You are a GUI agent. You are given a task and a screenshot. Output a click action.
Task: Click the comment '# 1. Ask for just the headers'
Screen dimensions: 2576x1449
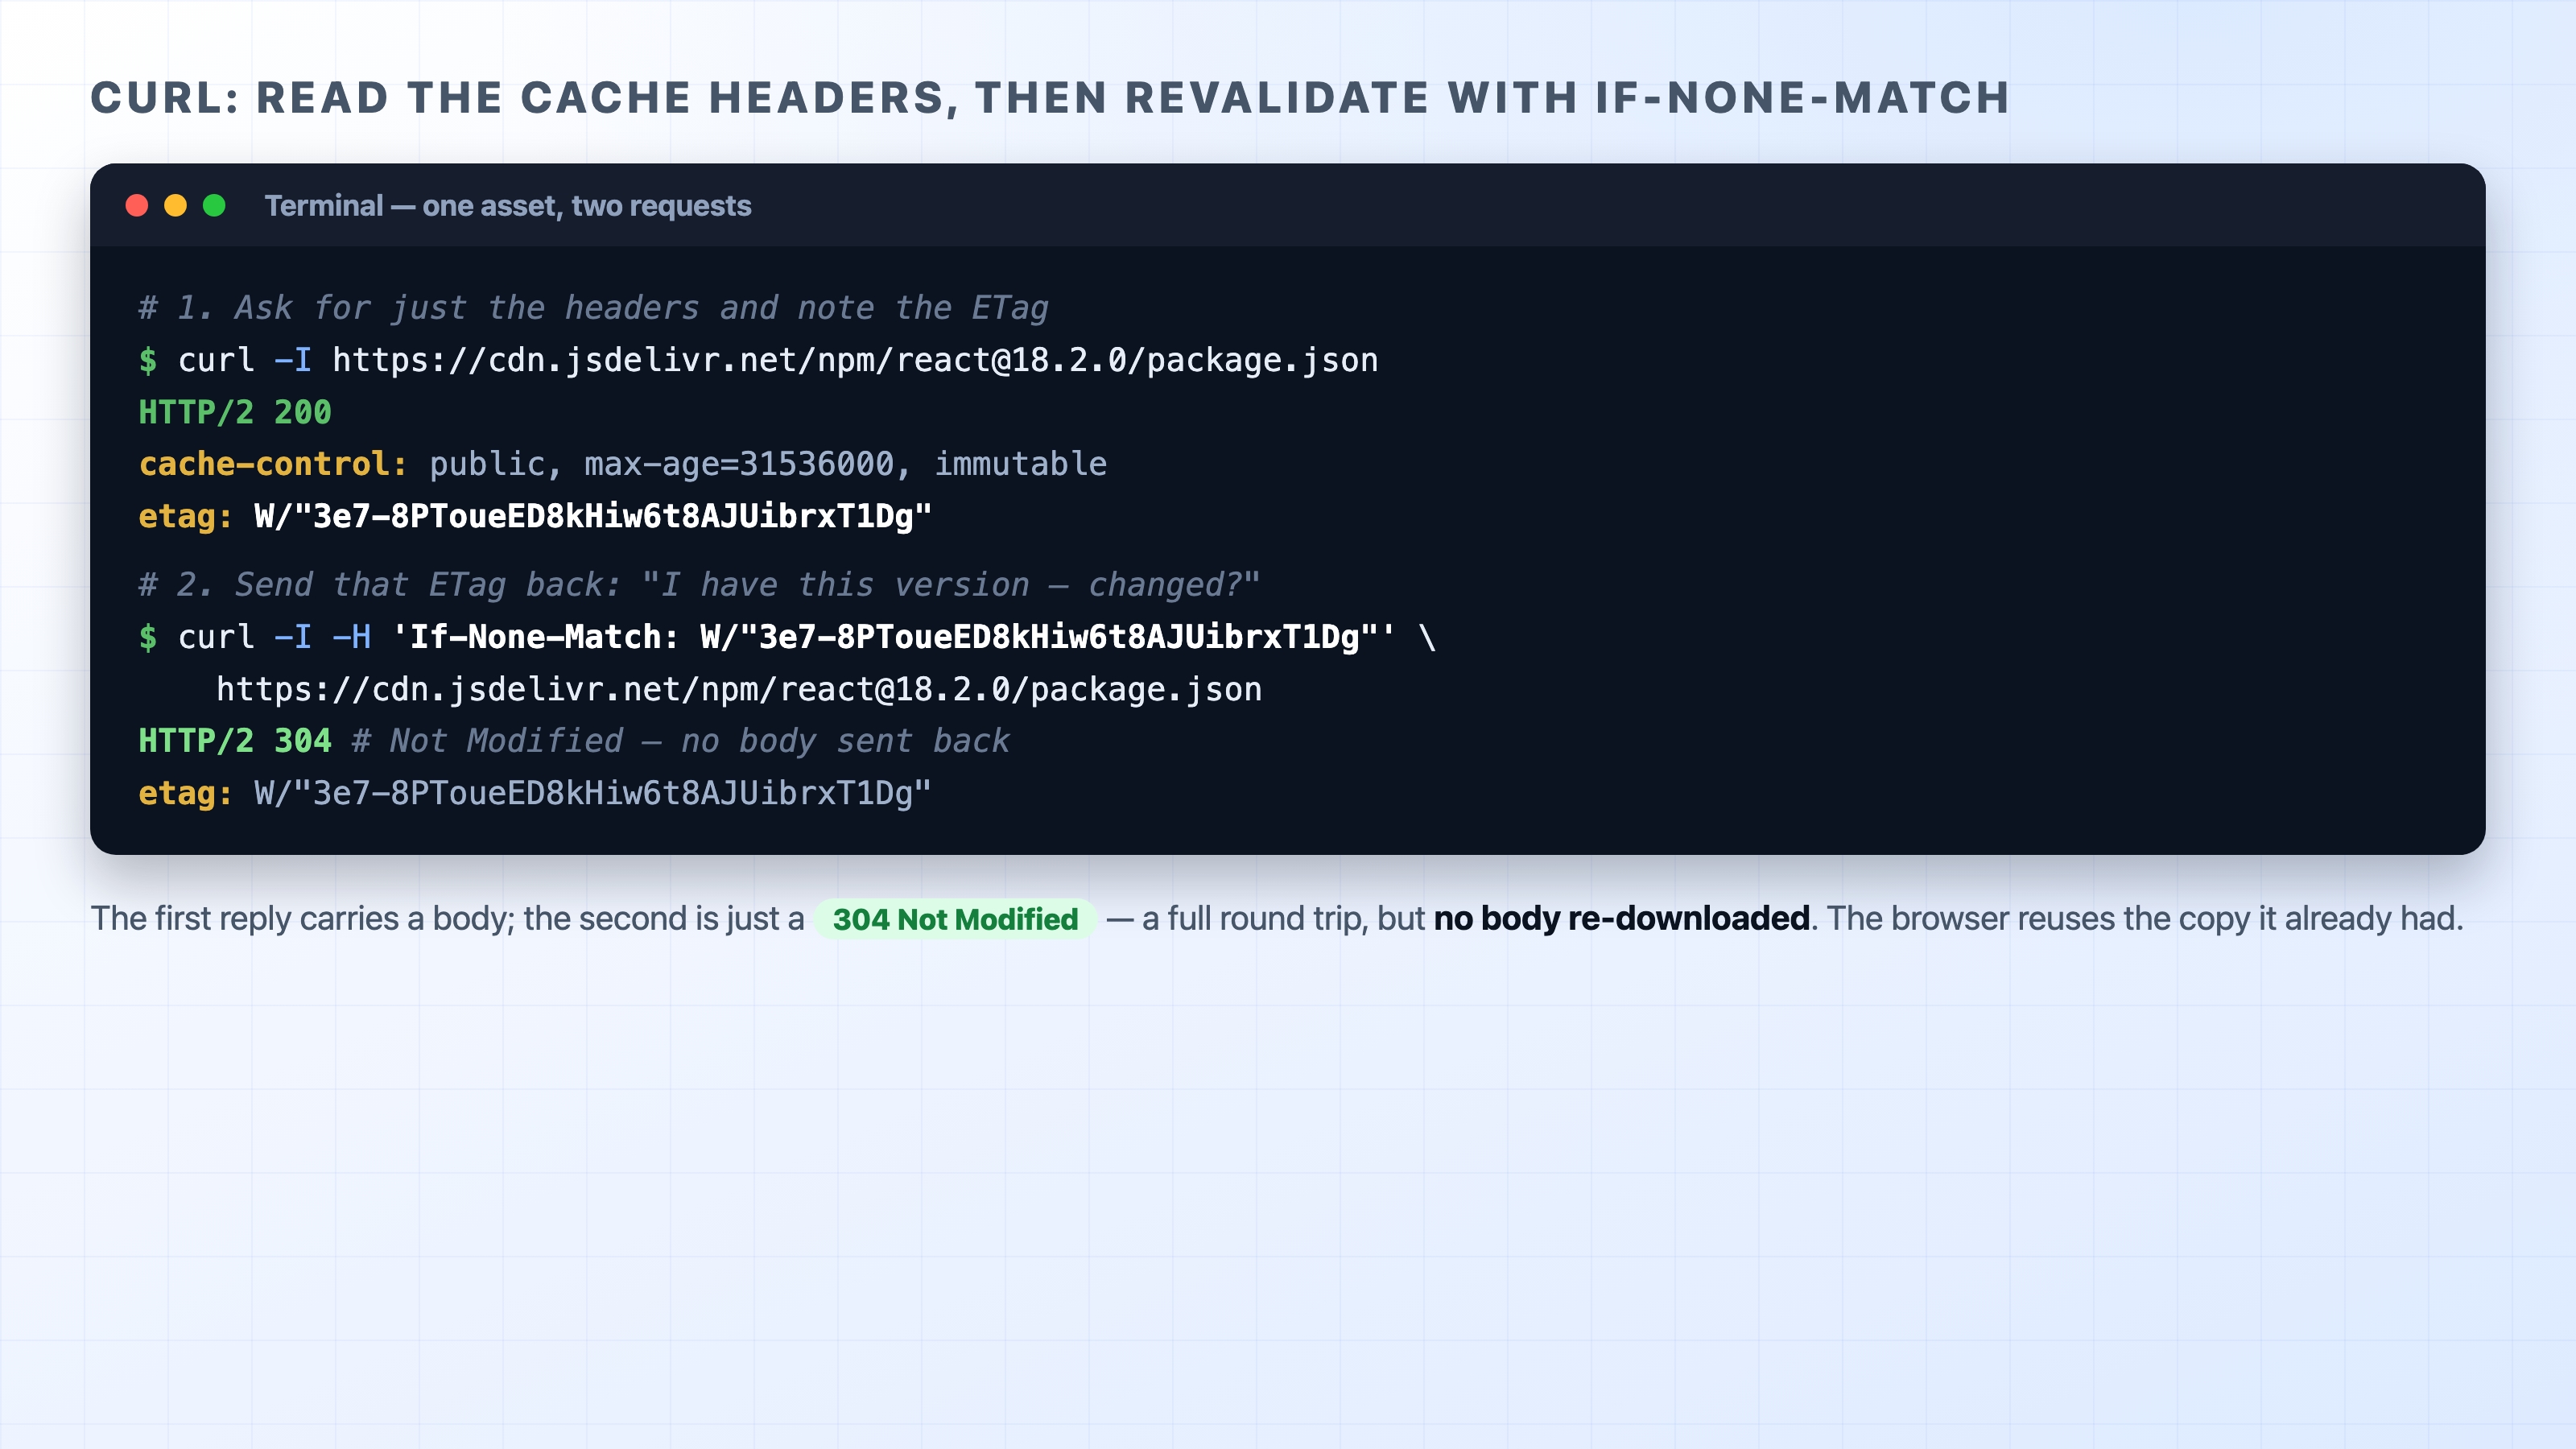(x=594, y=307)
